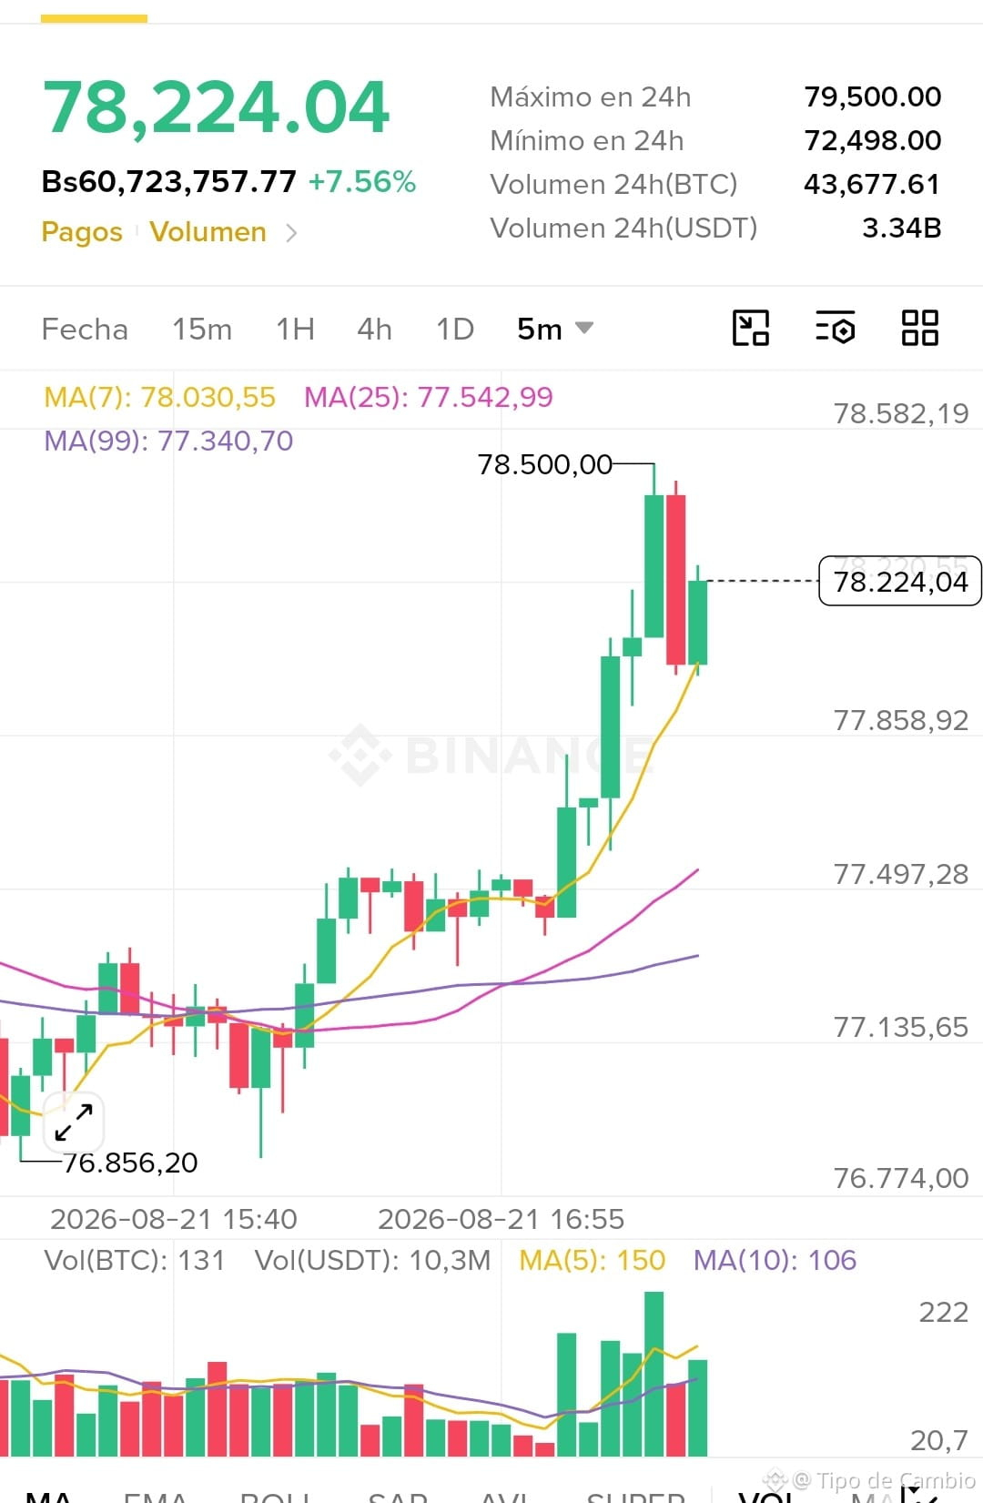Click the 43,677.61 volume value
The height and width of the screenshot is (1503, 983).
(872, 184)
